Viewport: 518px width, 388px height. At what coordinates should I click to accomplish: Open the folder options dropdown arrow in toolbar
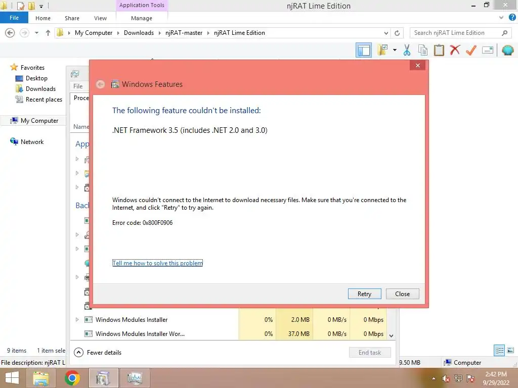coord(395,50)
